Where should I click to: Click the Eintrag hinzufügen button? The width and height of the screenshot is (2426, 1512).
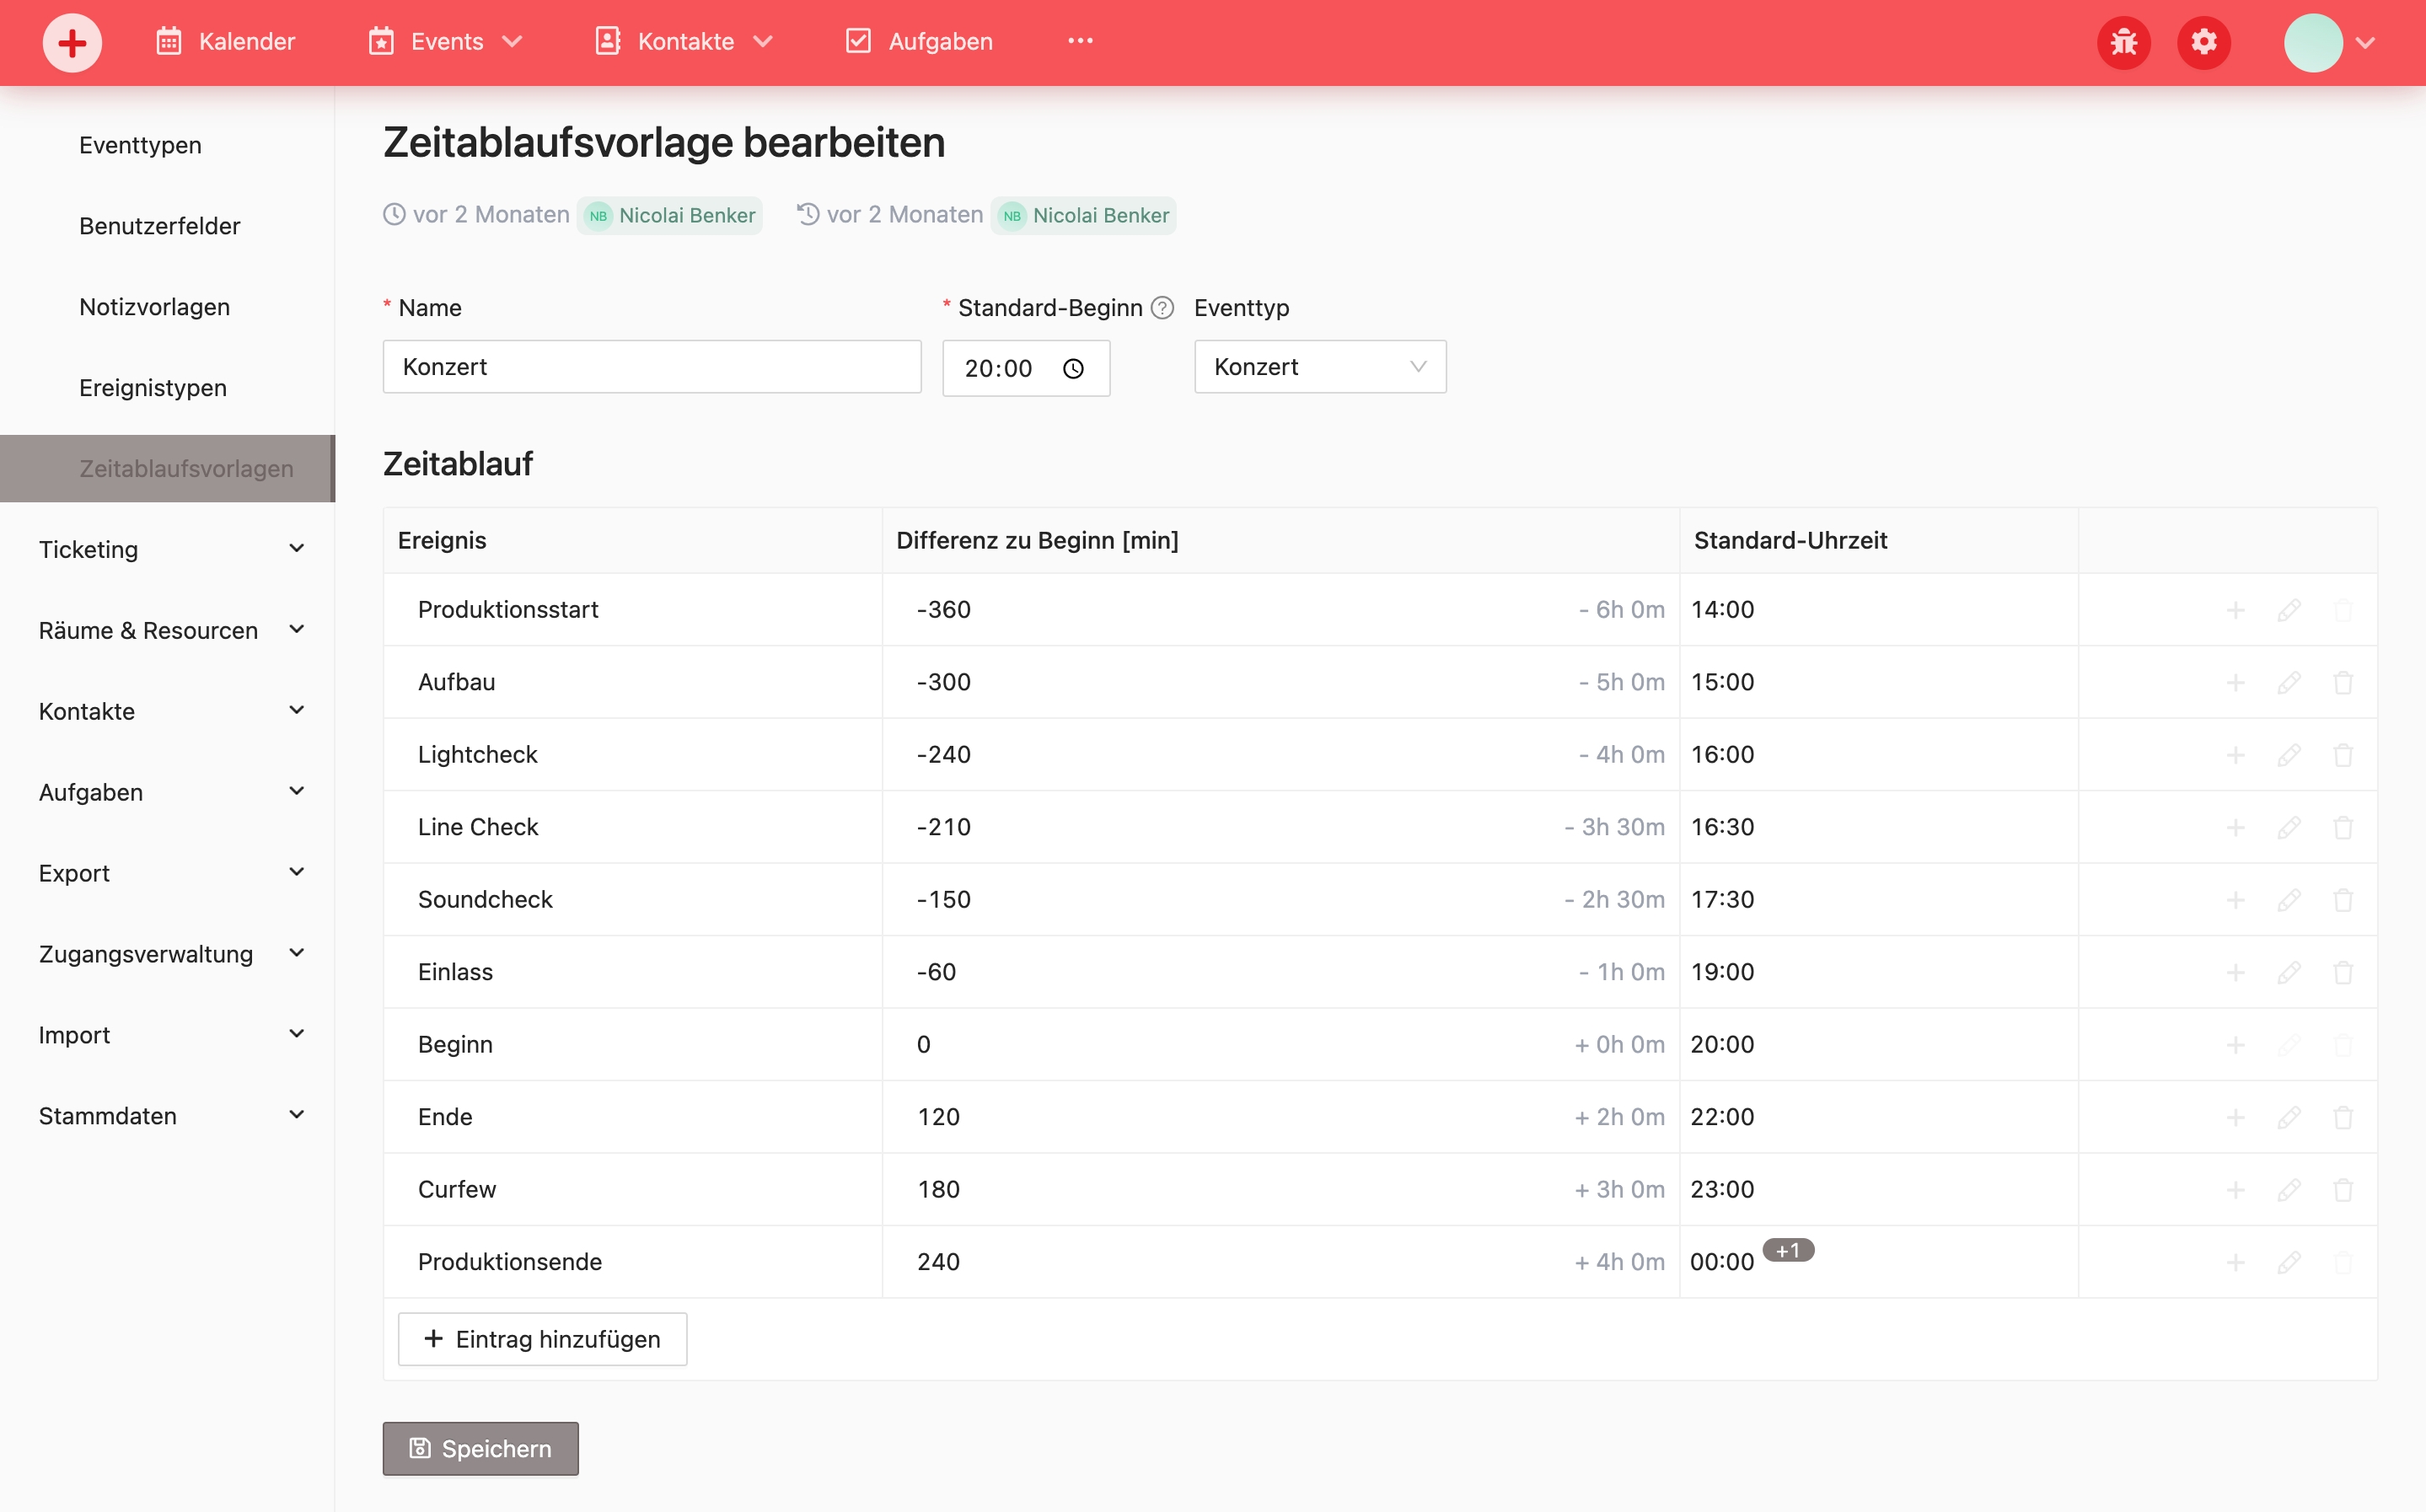click(x=542, y=1339)
